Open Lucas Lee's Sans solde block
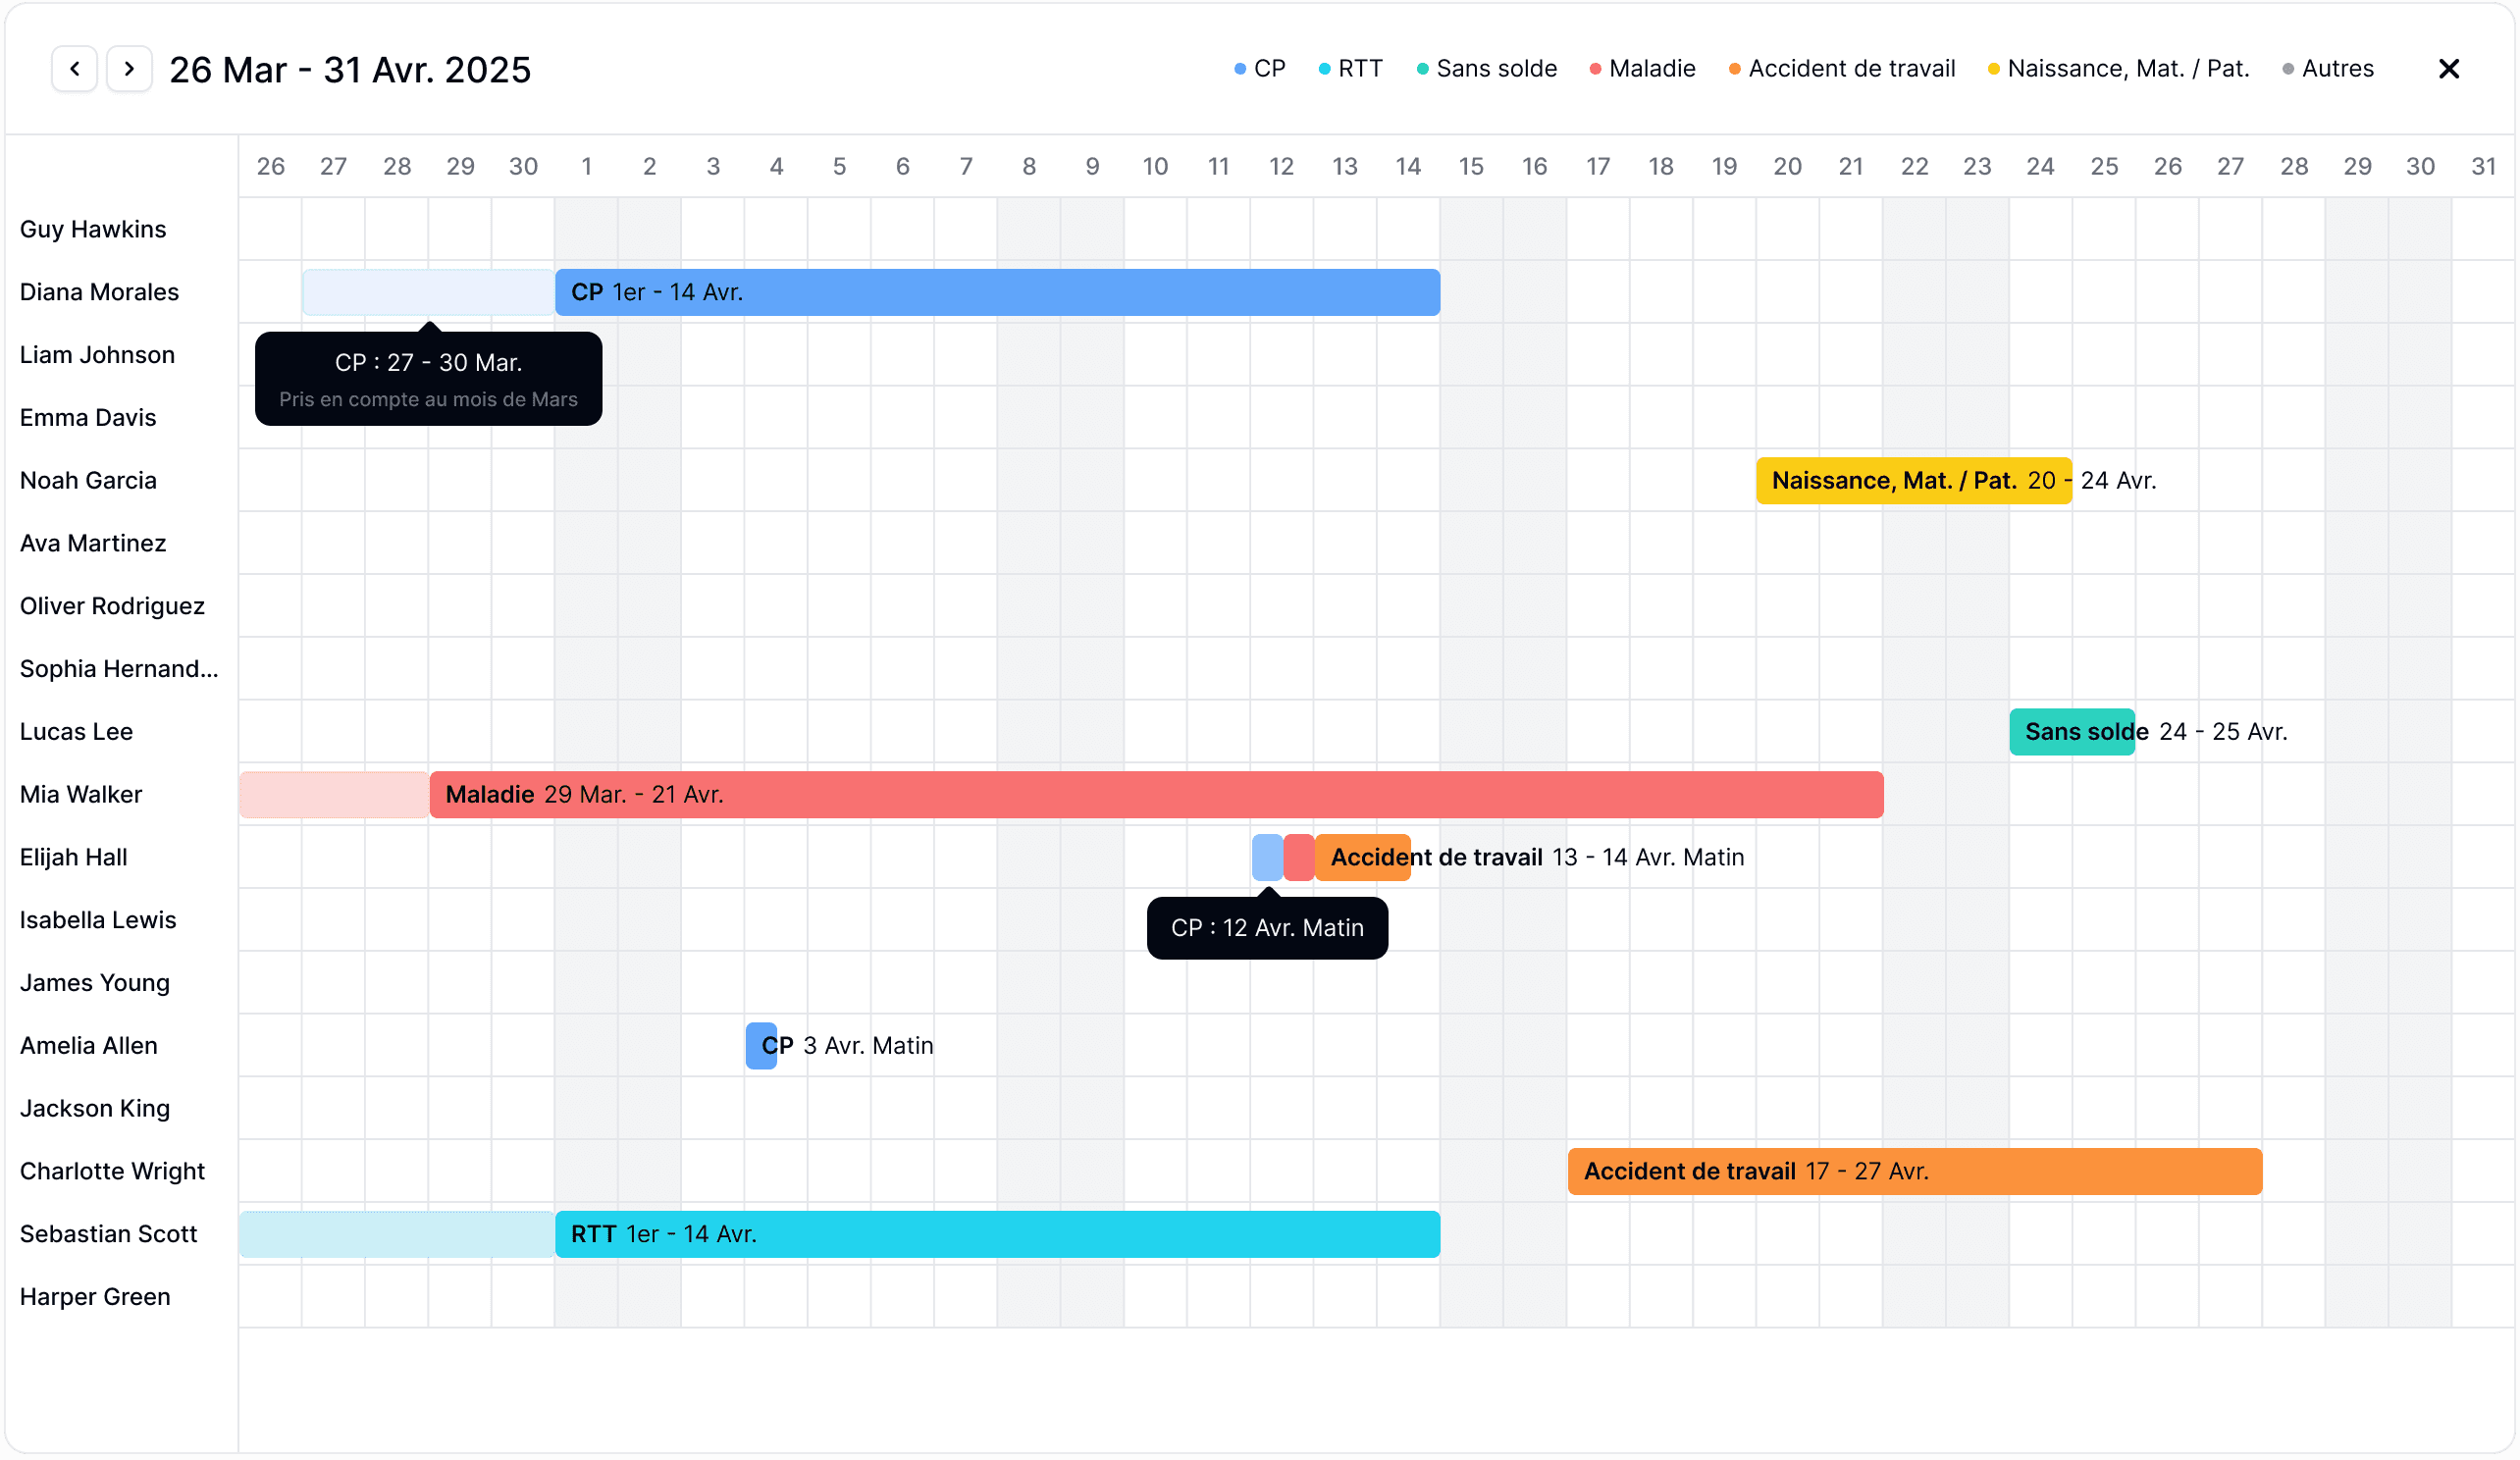Screen dimensions: 2520x1460 point(2071,732)
